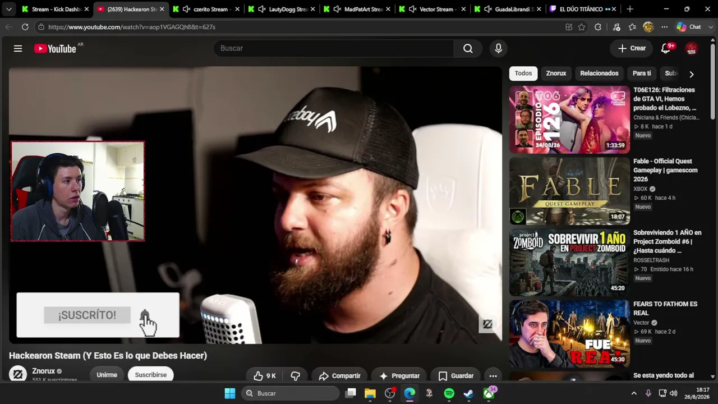Viewport: 718px width, 404px height.
Task: Go back in the browser
Action: (9, 27)
